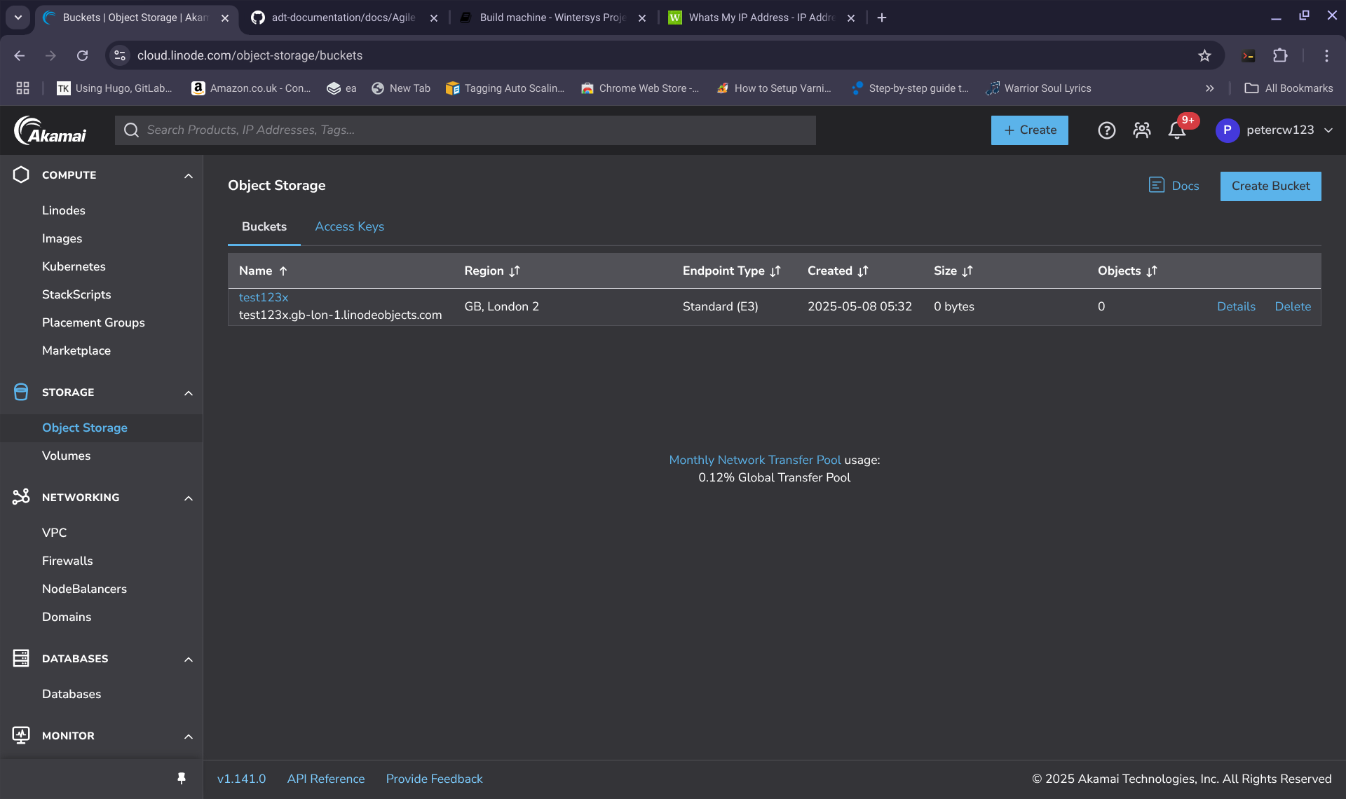The height and width of the screenshot is (799, 1346).
Task: Collapse the Compute sidebar section
Action: (x=188, y=176)
